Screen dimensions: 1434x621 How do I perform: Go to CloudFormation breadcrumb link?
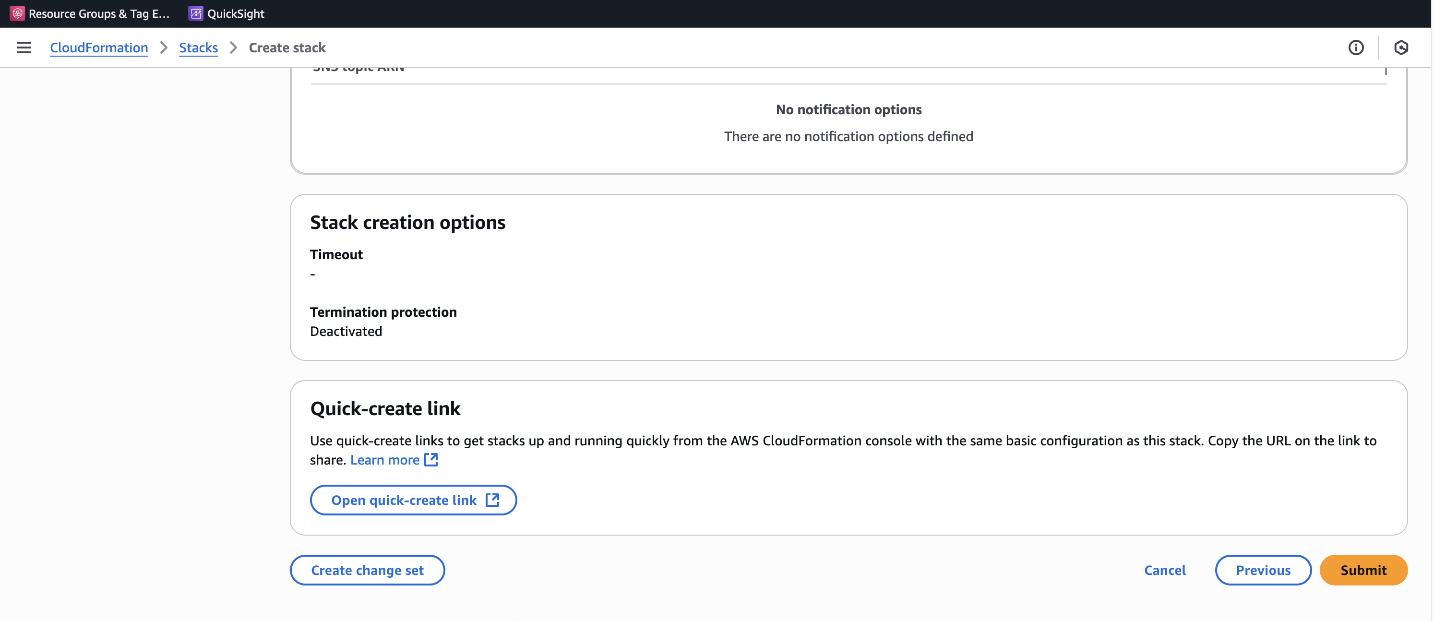point(98,48)
